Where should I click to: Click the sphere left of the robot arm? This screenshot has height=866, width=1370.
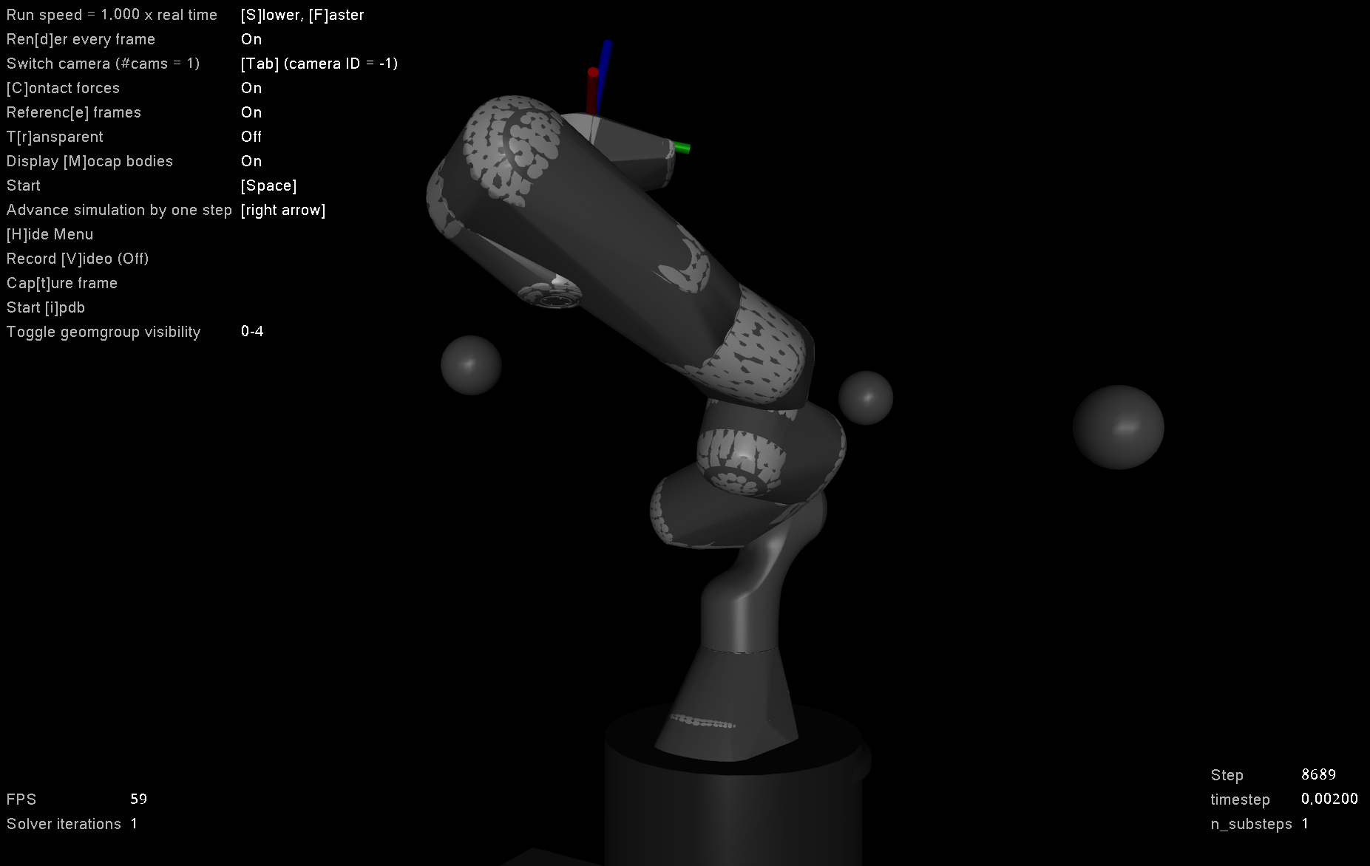[471, 365]
